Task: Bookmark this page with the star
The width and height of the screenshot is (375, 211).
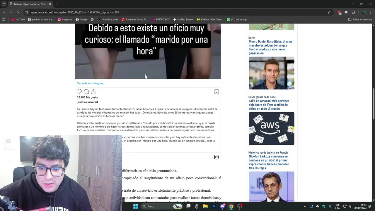Action: [x=329, y=12]
